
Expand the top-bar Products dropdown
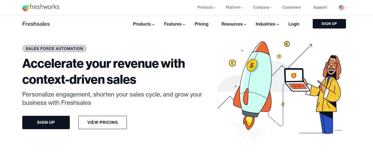[206, 7]
